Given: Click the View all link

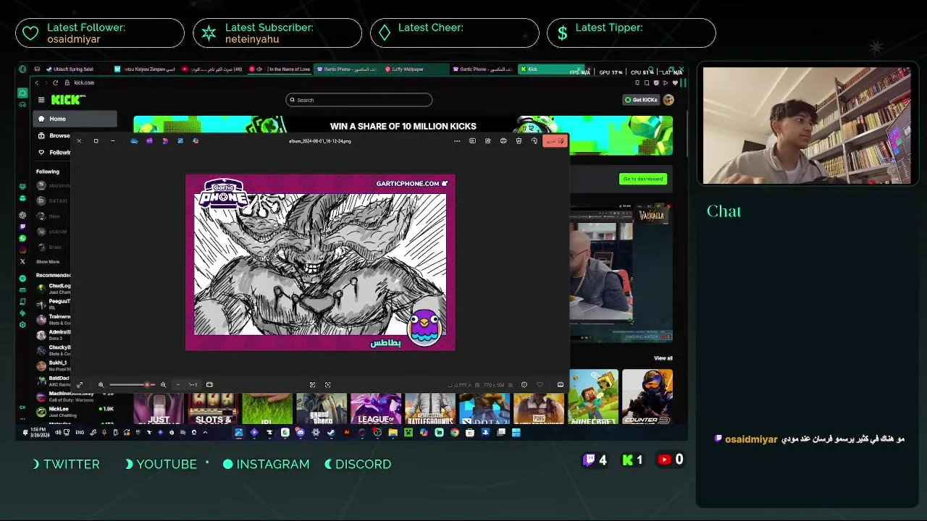Looking at the screenshot, I should 663,358.
